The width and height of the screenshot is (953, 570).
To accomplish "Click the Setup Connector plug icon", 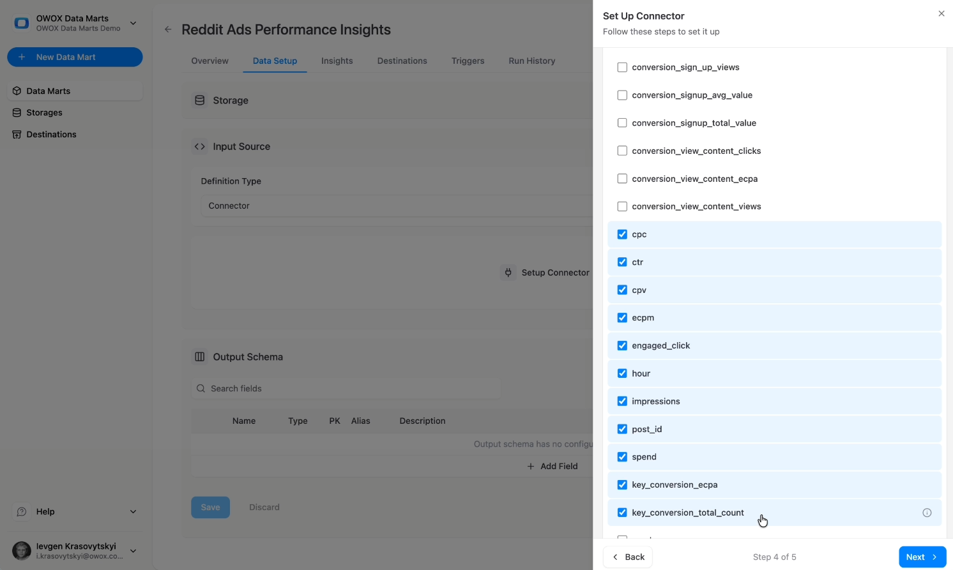I will tap(508, 273).
